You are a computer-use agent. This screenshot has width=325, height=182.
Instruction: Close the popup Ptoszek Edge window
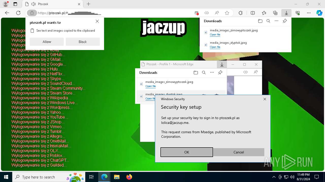(256, 64)
